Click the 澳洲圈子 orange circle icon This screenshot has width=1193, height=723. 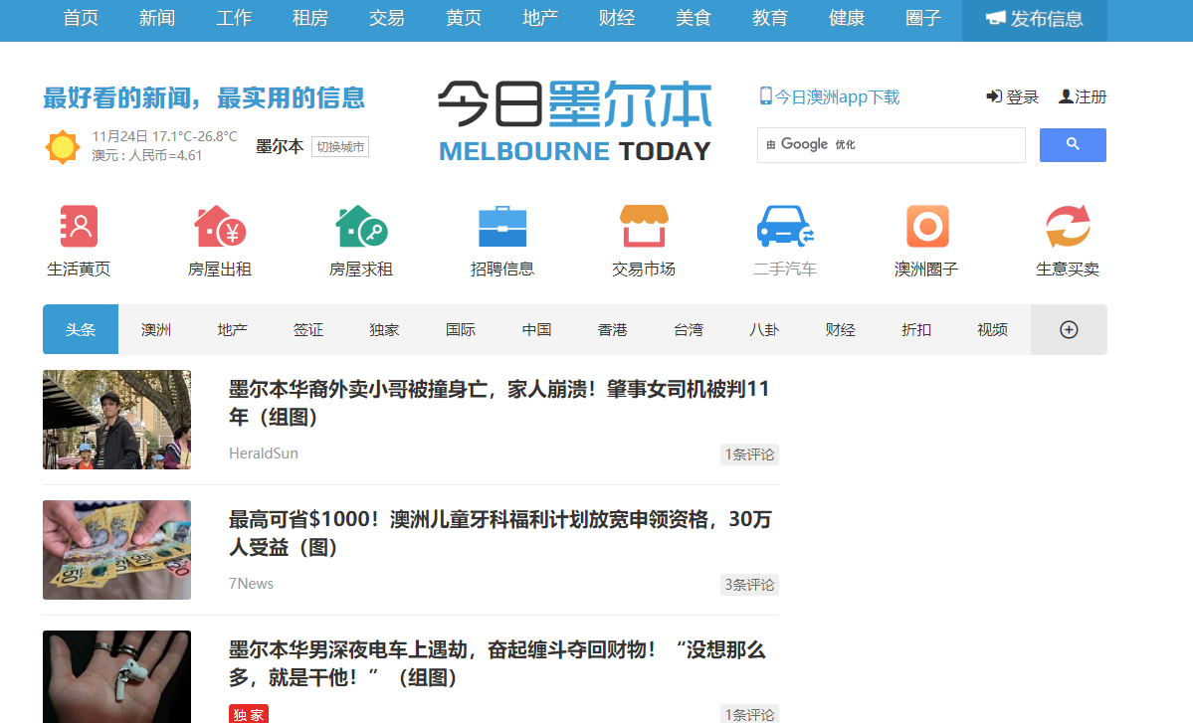tap(926, 227)
